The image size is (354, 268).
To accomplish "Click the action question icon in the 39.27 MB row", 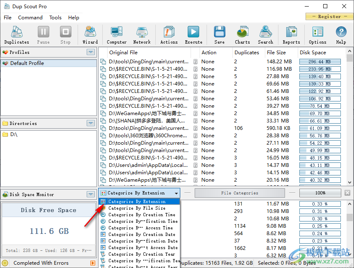I will coord(195,106).
